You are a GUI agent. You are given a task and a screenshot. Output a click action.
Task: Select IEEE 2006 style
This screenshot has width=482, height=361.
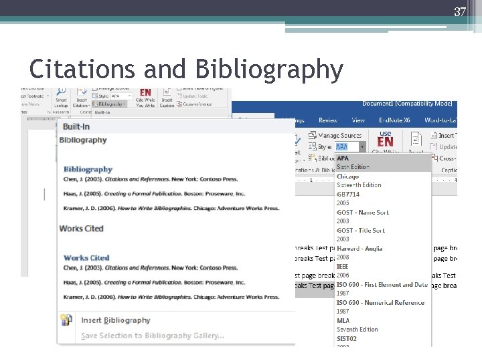tap(383, 271)
